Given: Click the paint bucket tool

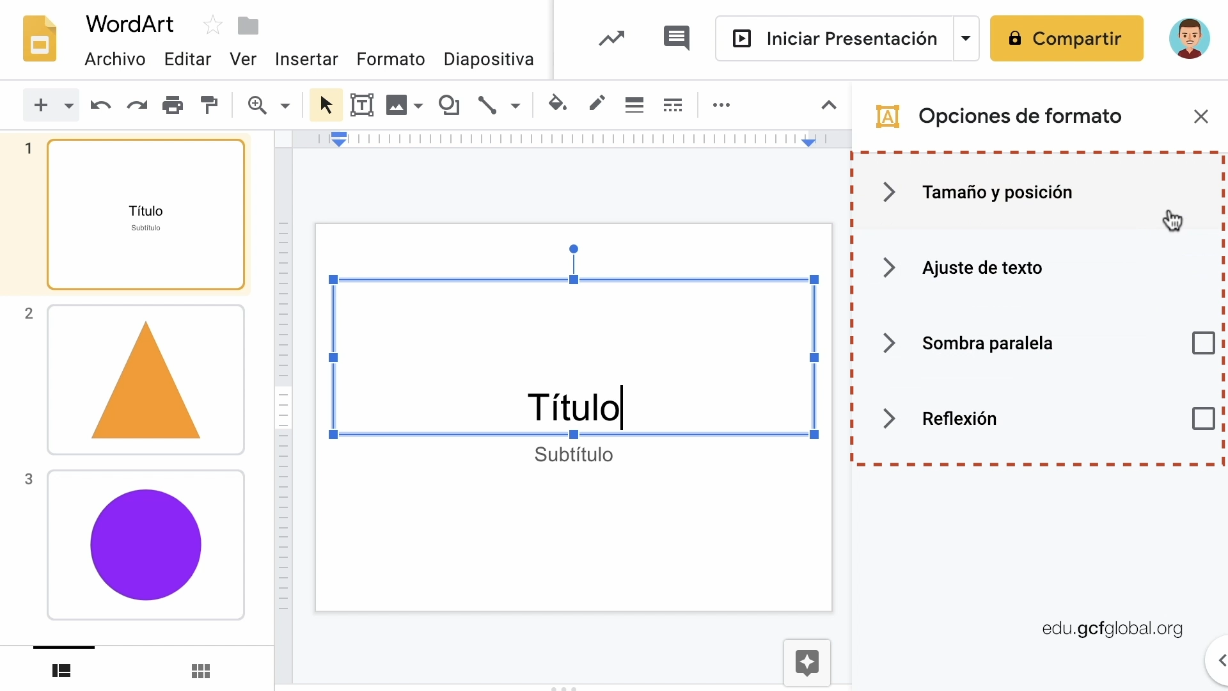Looking at the screenshot, I should pyautogui.click(x=556, y=105).
